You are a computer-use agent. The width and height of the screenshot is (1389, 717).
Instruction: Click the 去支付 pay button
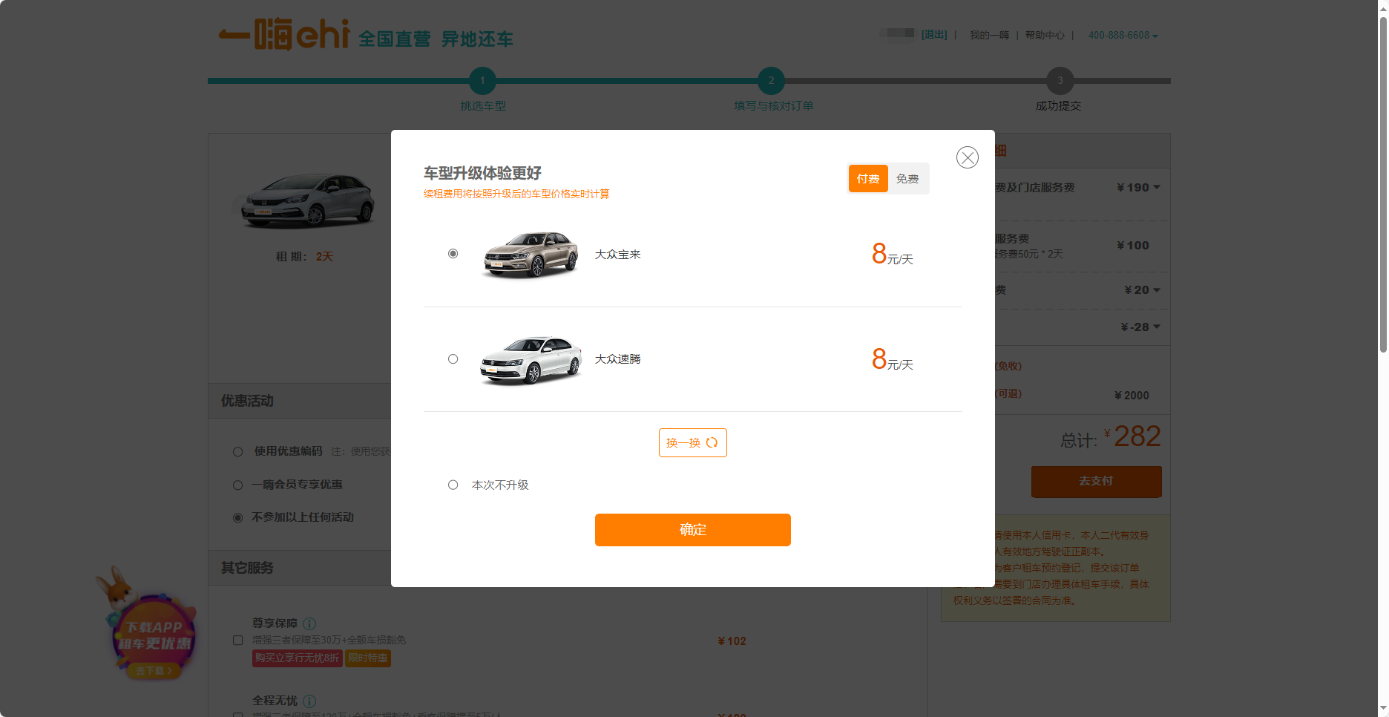click(x=1096, y=482)
